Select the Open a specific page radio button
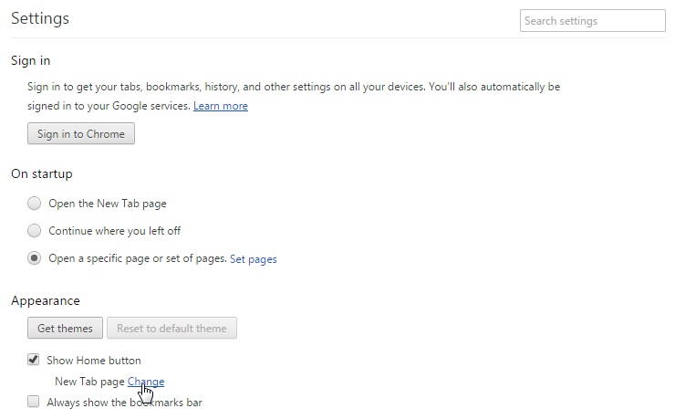 [34, 258]
